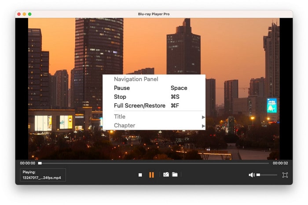Expand the Title submenu arrow
This screenshot has height=205, width=308.
pos(203,117)
